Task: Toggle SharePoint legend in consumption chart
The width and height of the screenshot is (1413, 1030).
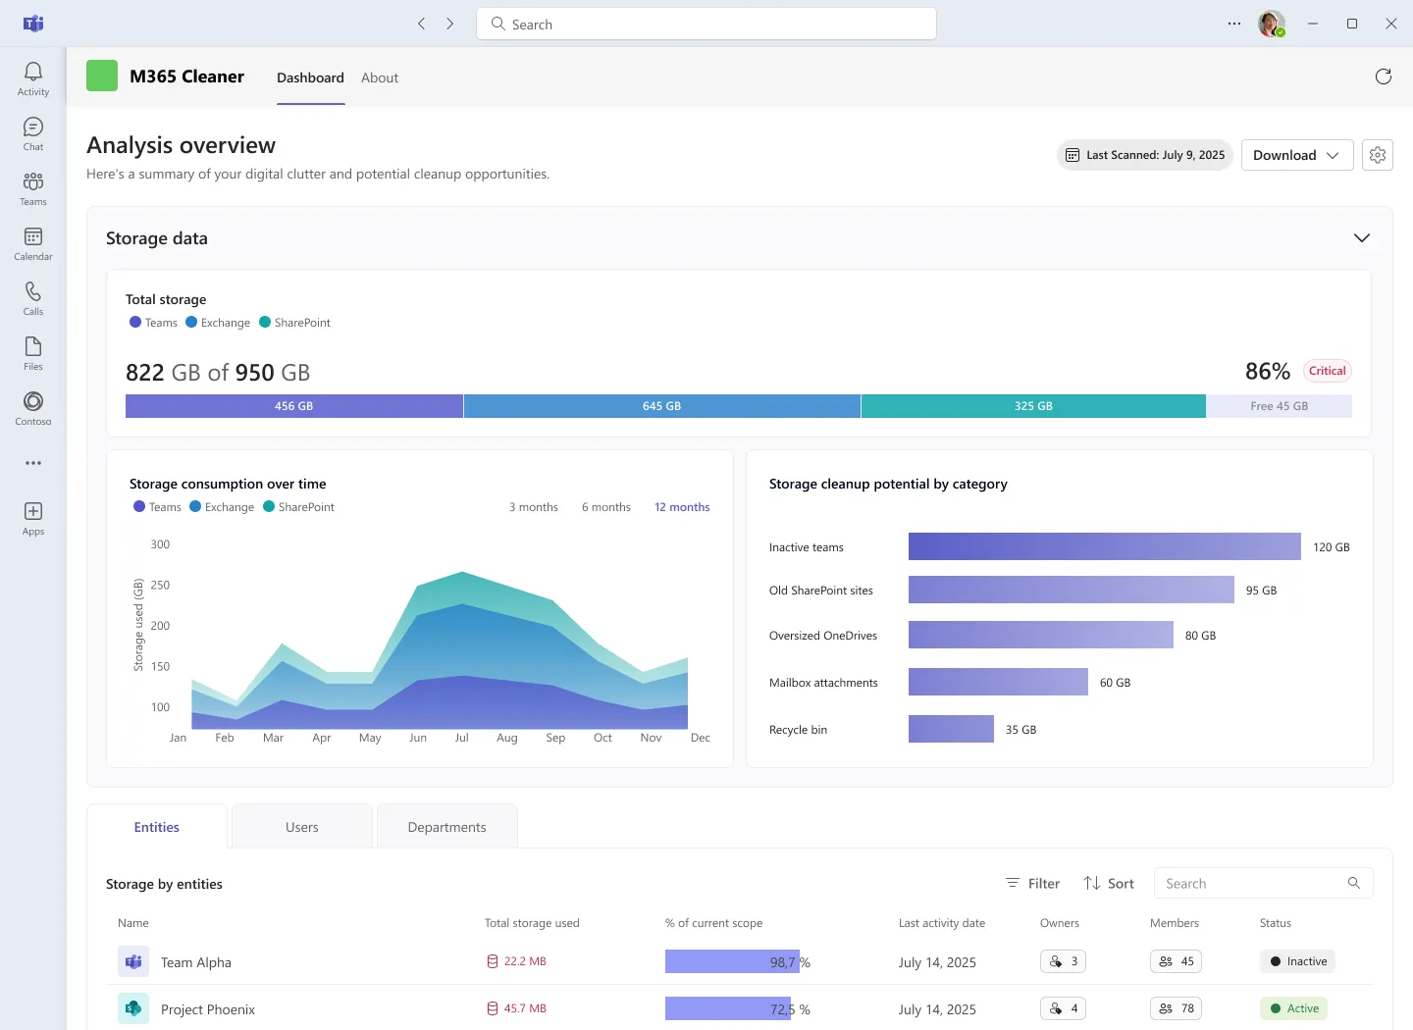Action: (x=298, y=507)
